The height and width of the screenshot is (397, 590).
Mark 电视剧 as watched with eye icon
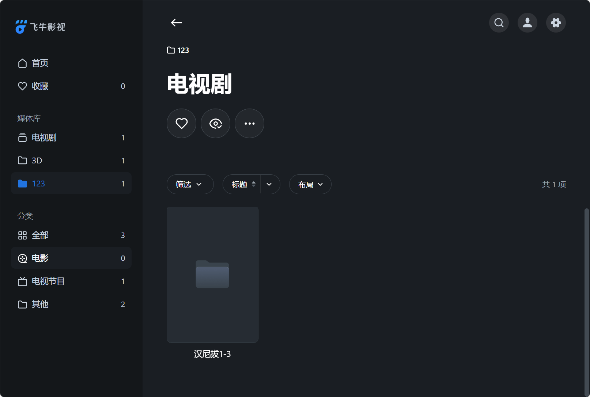[215, 123]
